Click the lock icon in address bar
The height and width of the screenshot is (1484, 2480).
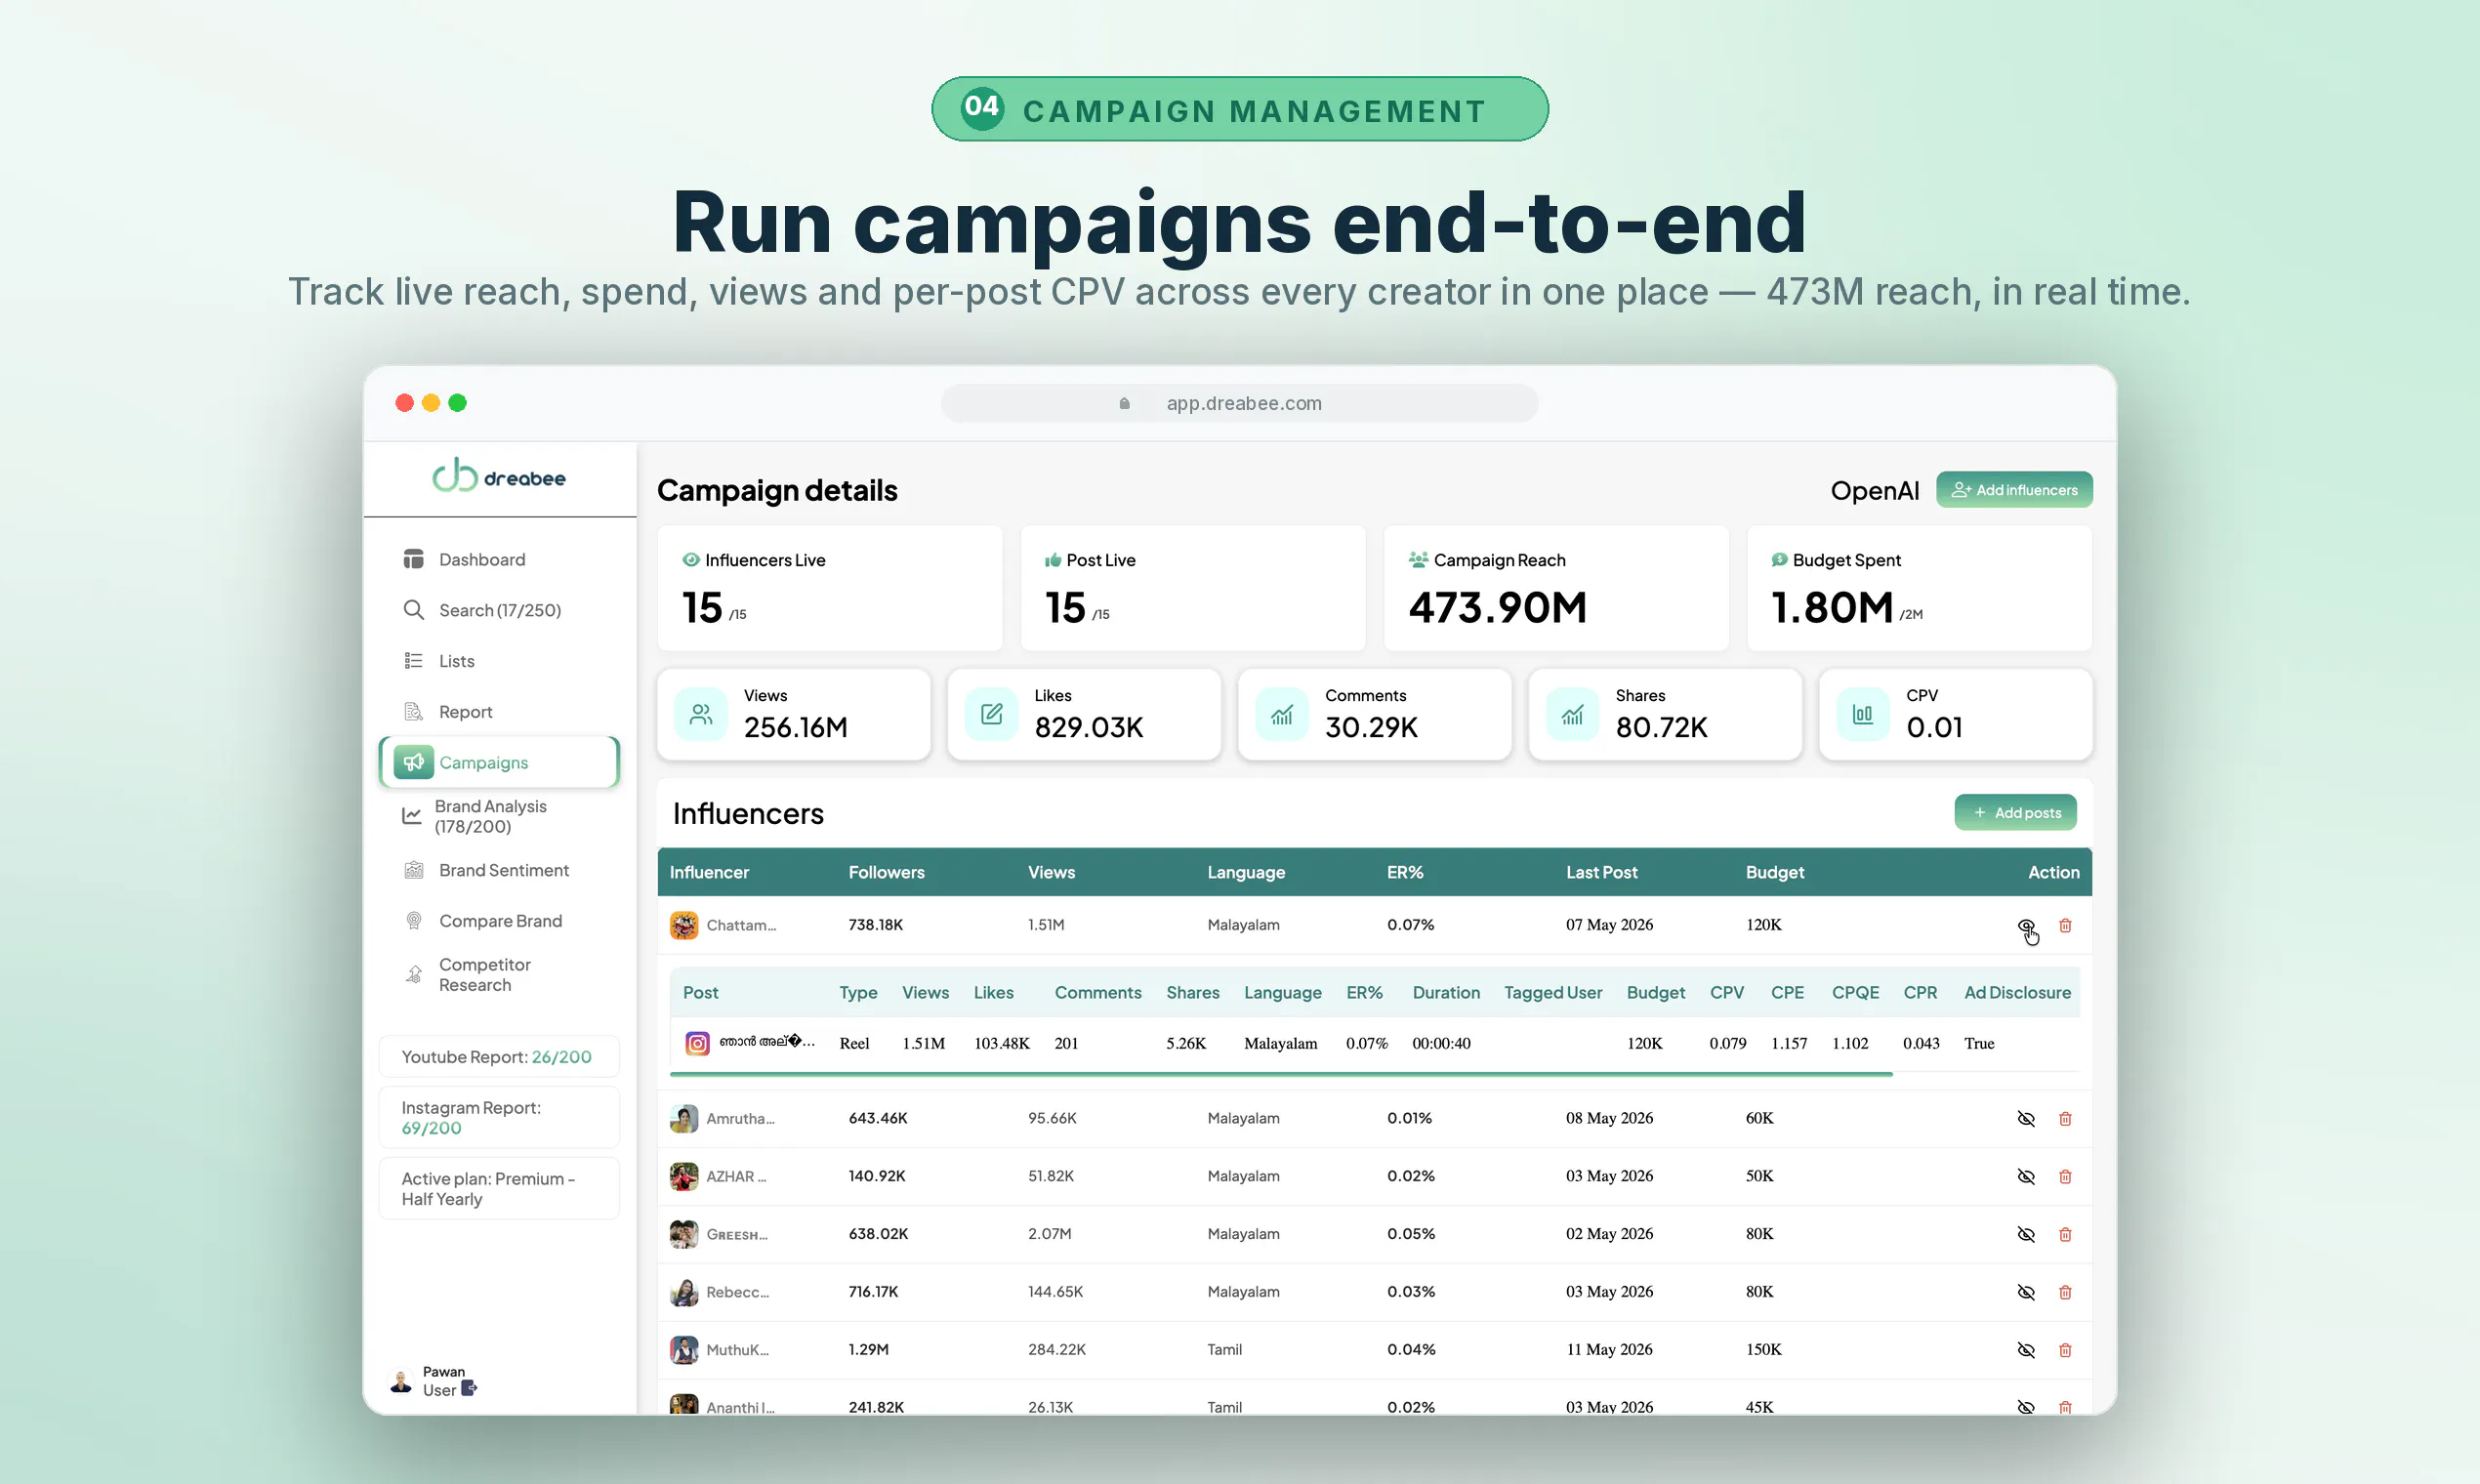[1124, 403]
